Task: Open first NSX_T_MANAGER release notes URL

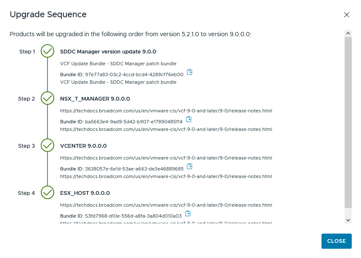Action: (x=166, y=111)
